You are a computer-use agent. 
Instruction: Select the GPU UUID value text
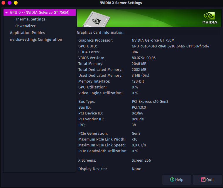coord(170,46)
